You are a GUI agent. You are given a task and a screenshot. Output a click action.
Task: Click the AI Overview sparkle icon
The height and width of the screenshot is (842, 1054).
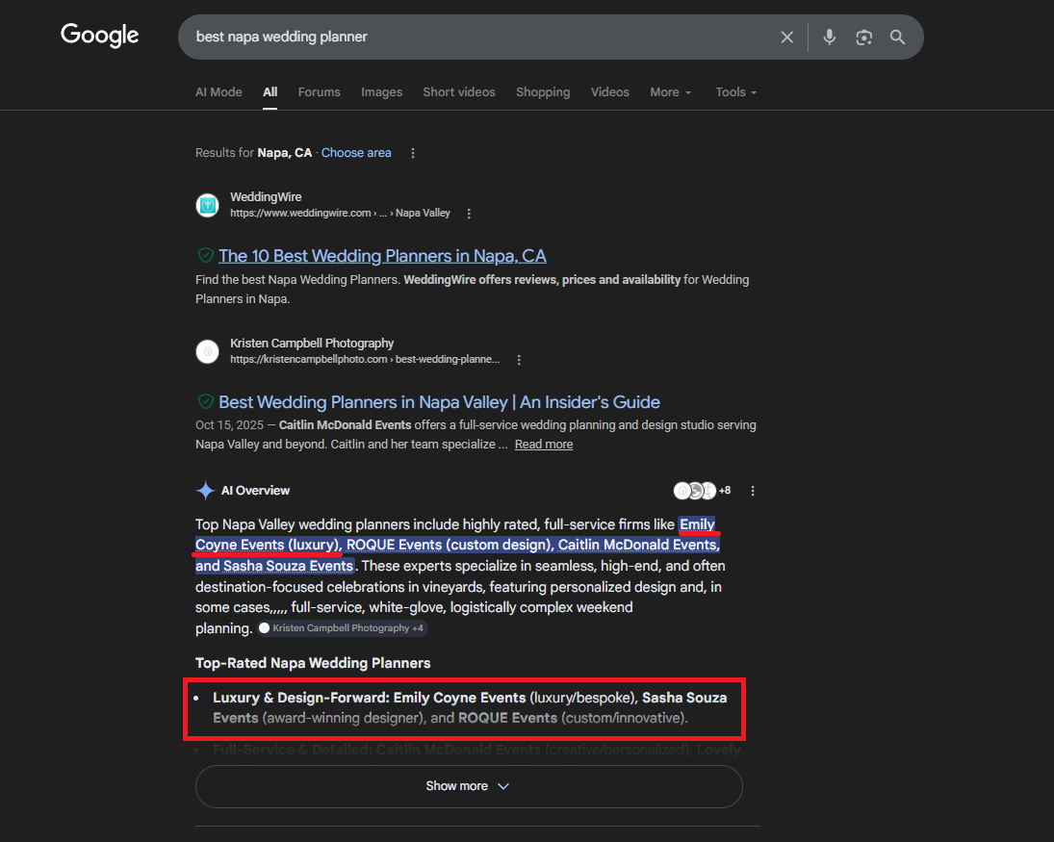205,491
